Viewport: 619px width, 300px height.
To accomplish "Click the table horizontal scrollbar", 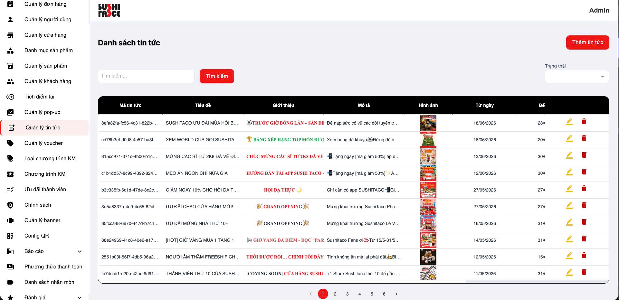I will [x=537, y=281].
